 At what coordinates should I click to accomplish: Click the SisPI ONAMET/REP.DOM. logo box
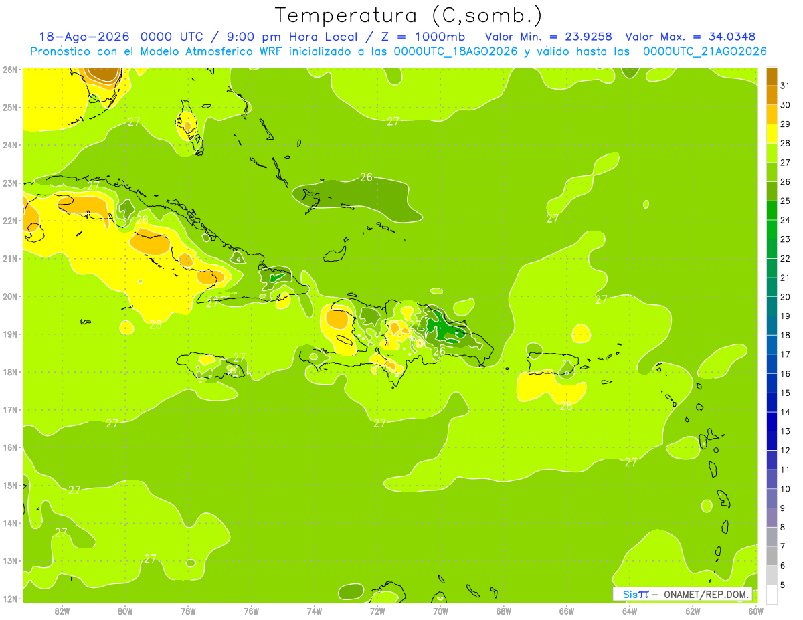pyautogui.click(x=683, y=594)
